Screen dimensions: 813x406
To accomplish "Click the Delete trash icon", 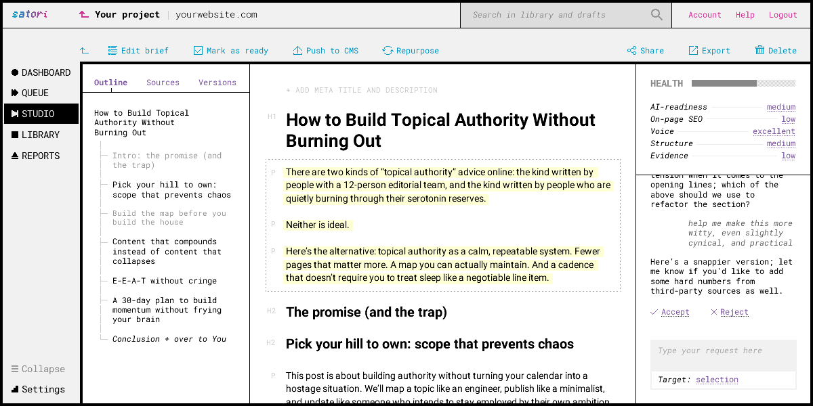I will pyautogui.click(x=759, y=51).
